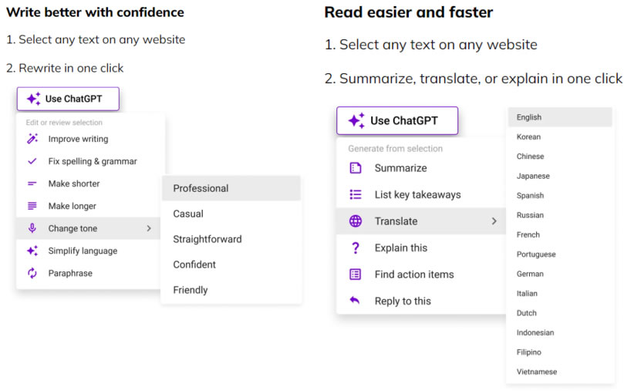
Task: Select the Professional tone option
Action: pos(231,188)
